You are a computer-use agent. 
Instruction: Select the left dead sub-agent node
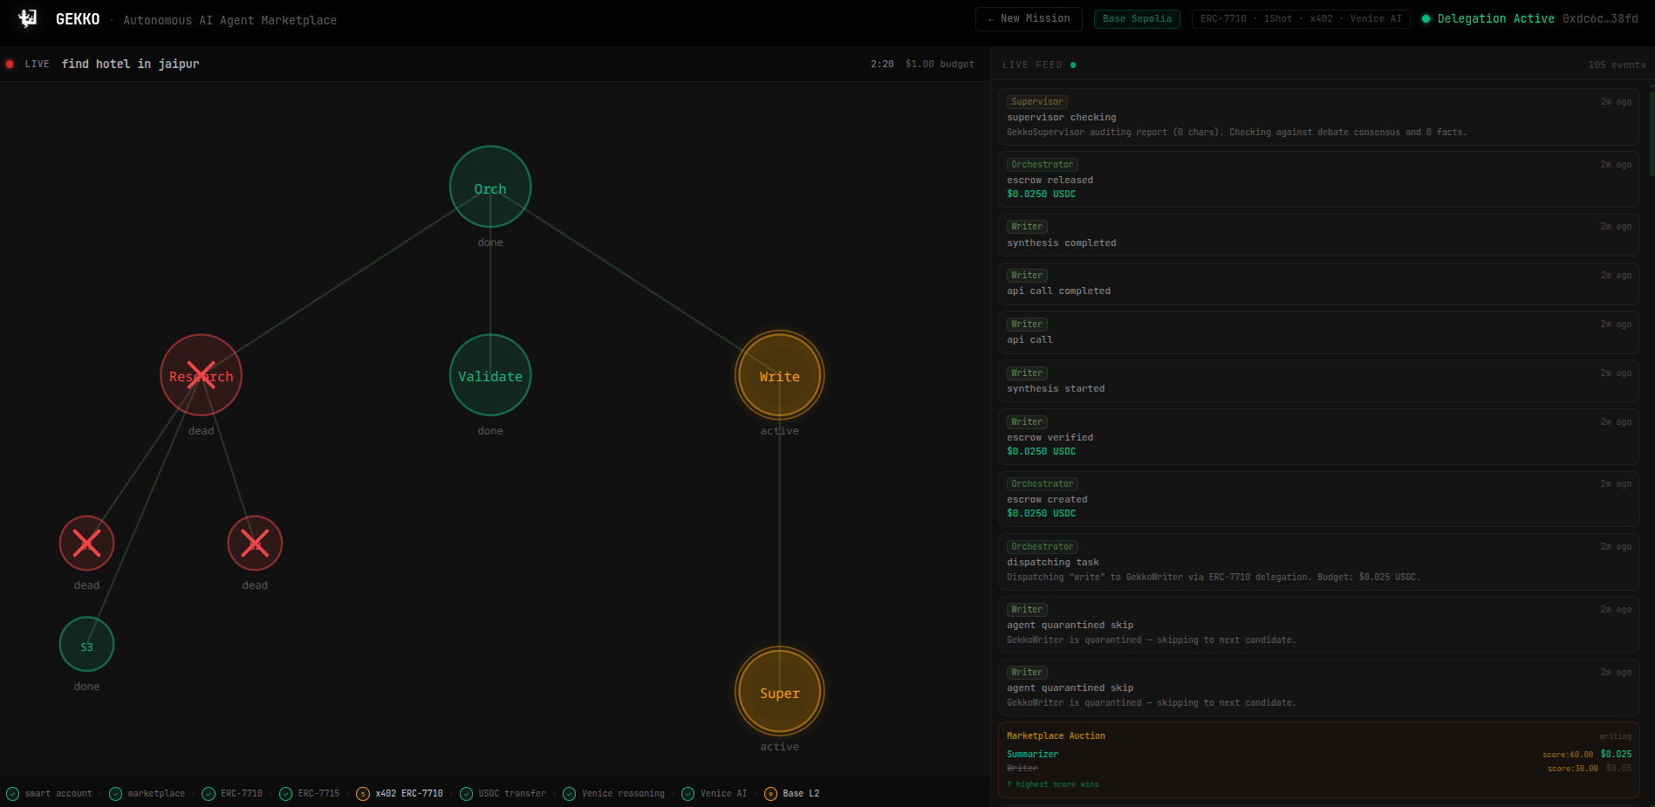coord(86,543)
